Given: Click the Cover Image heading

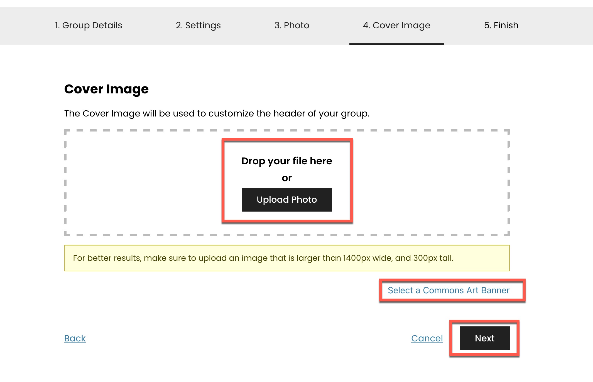Looking at the screenshot, I should 106,89.
